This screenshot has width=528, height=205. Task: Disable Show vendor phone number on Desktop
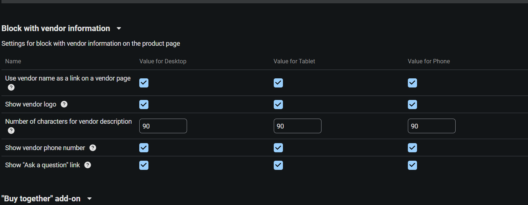[144, 148]
